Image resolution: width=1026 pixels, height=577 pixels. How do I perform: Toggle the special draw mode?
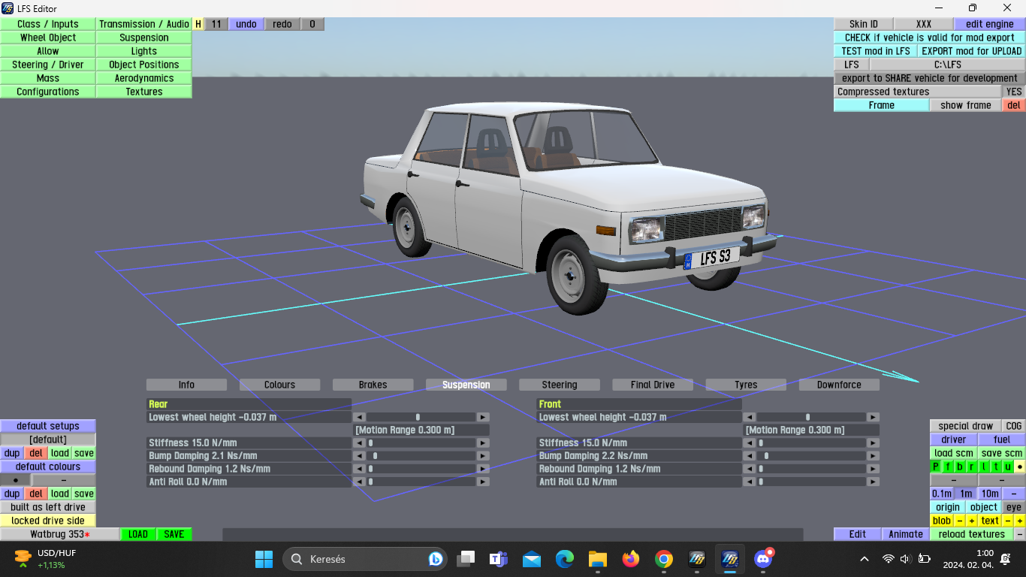coord(966,426)
